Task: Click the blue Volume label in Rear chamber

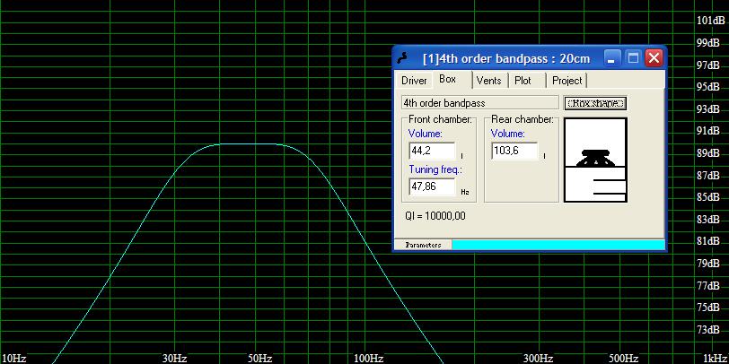Action: (x=508, y=134)
